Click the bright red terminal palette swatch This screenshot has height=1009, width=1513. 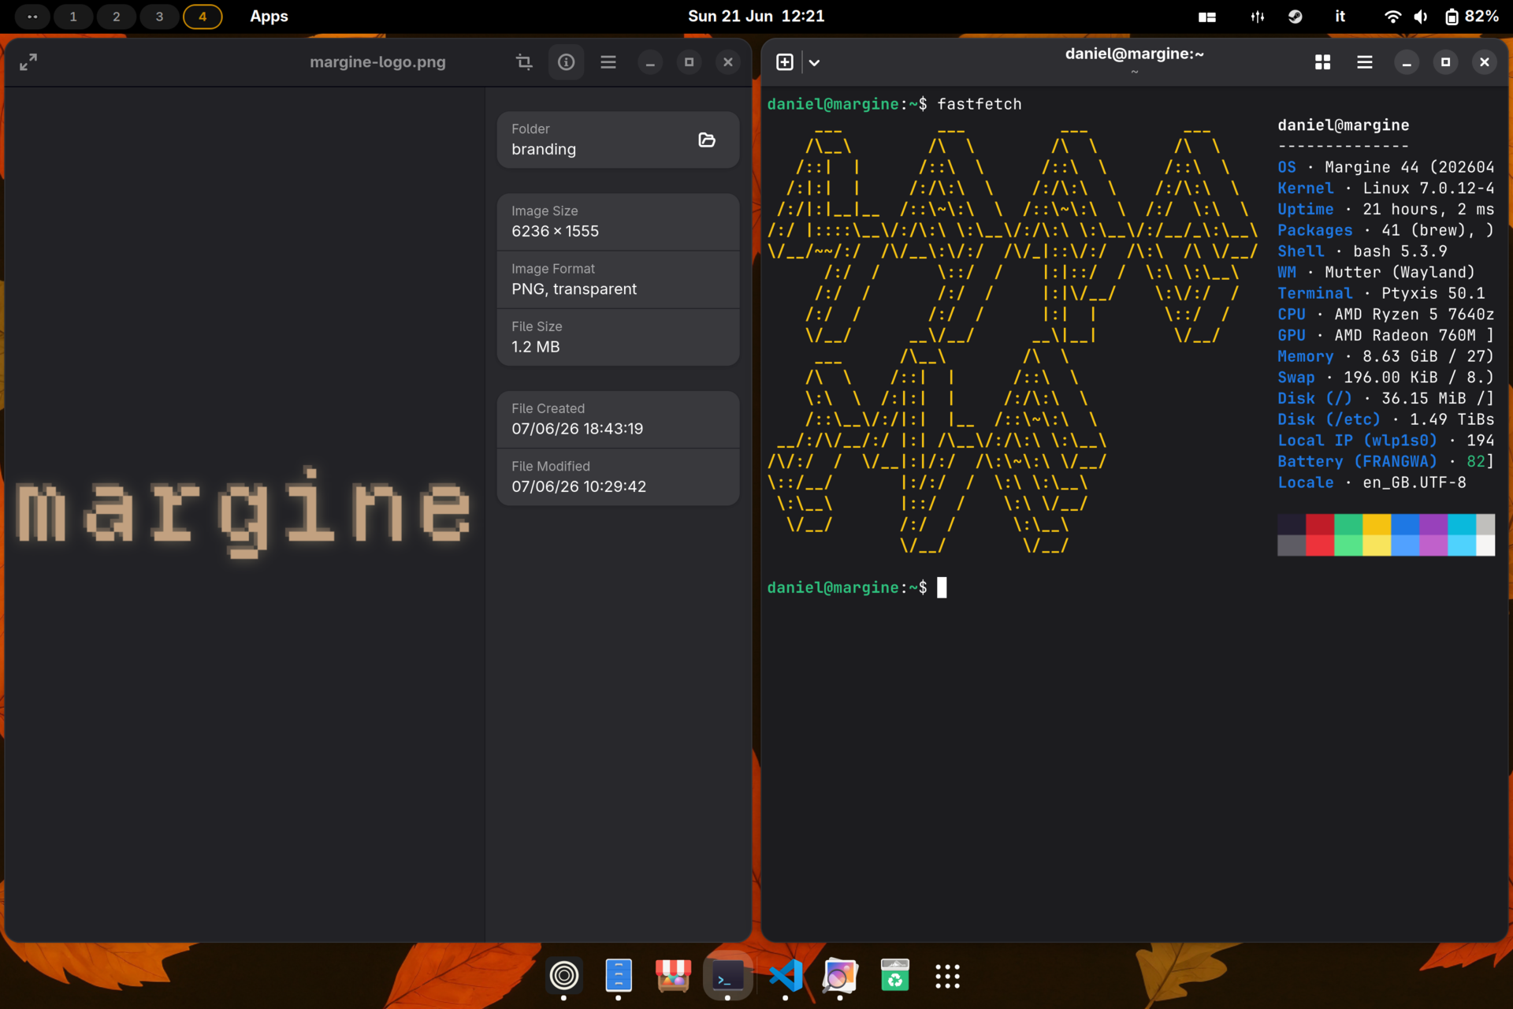[1320, 545]
